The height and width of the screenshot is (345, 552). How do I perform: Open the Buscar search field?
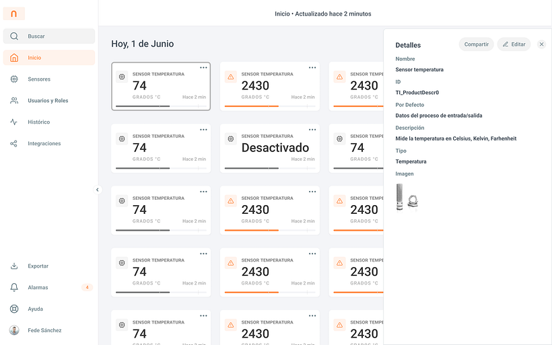[x=49, y=36]
